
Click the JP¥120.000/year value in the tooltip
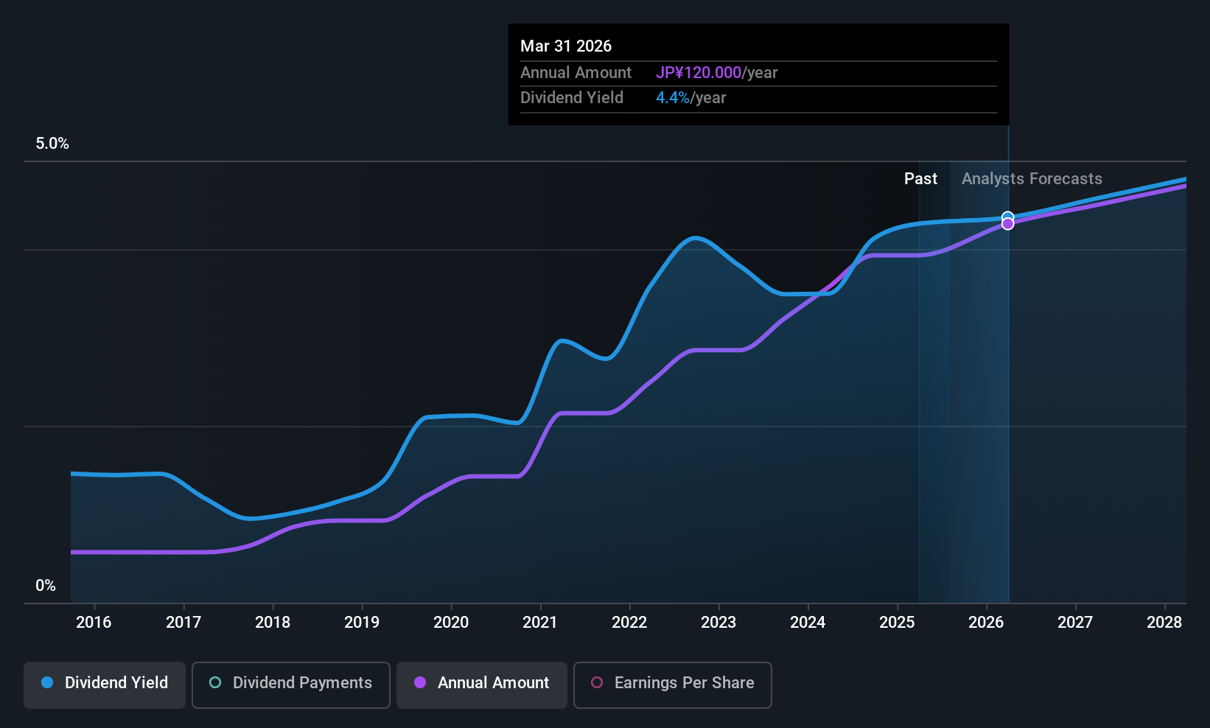[x=699, y=72]
